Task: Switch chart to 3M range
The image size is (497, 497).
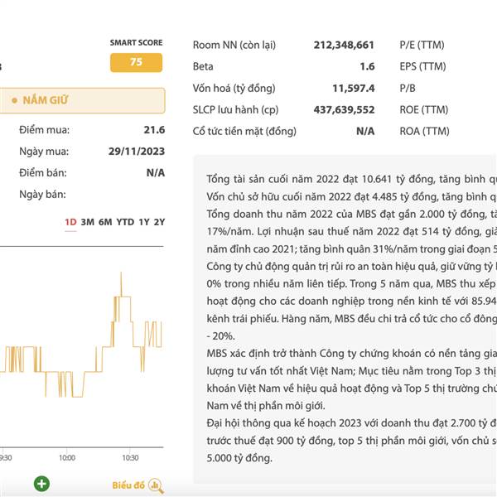Action: [x=88, y=222]
